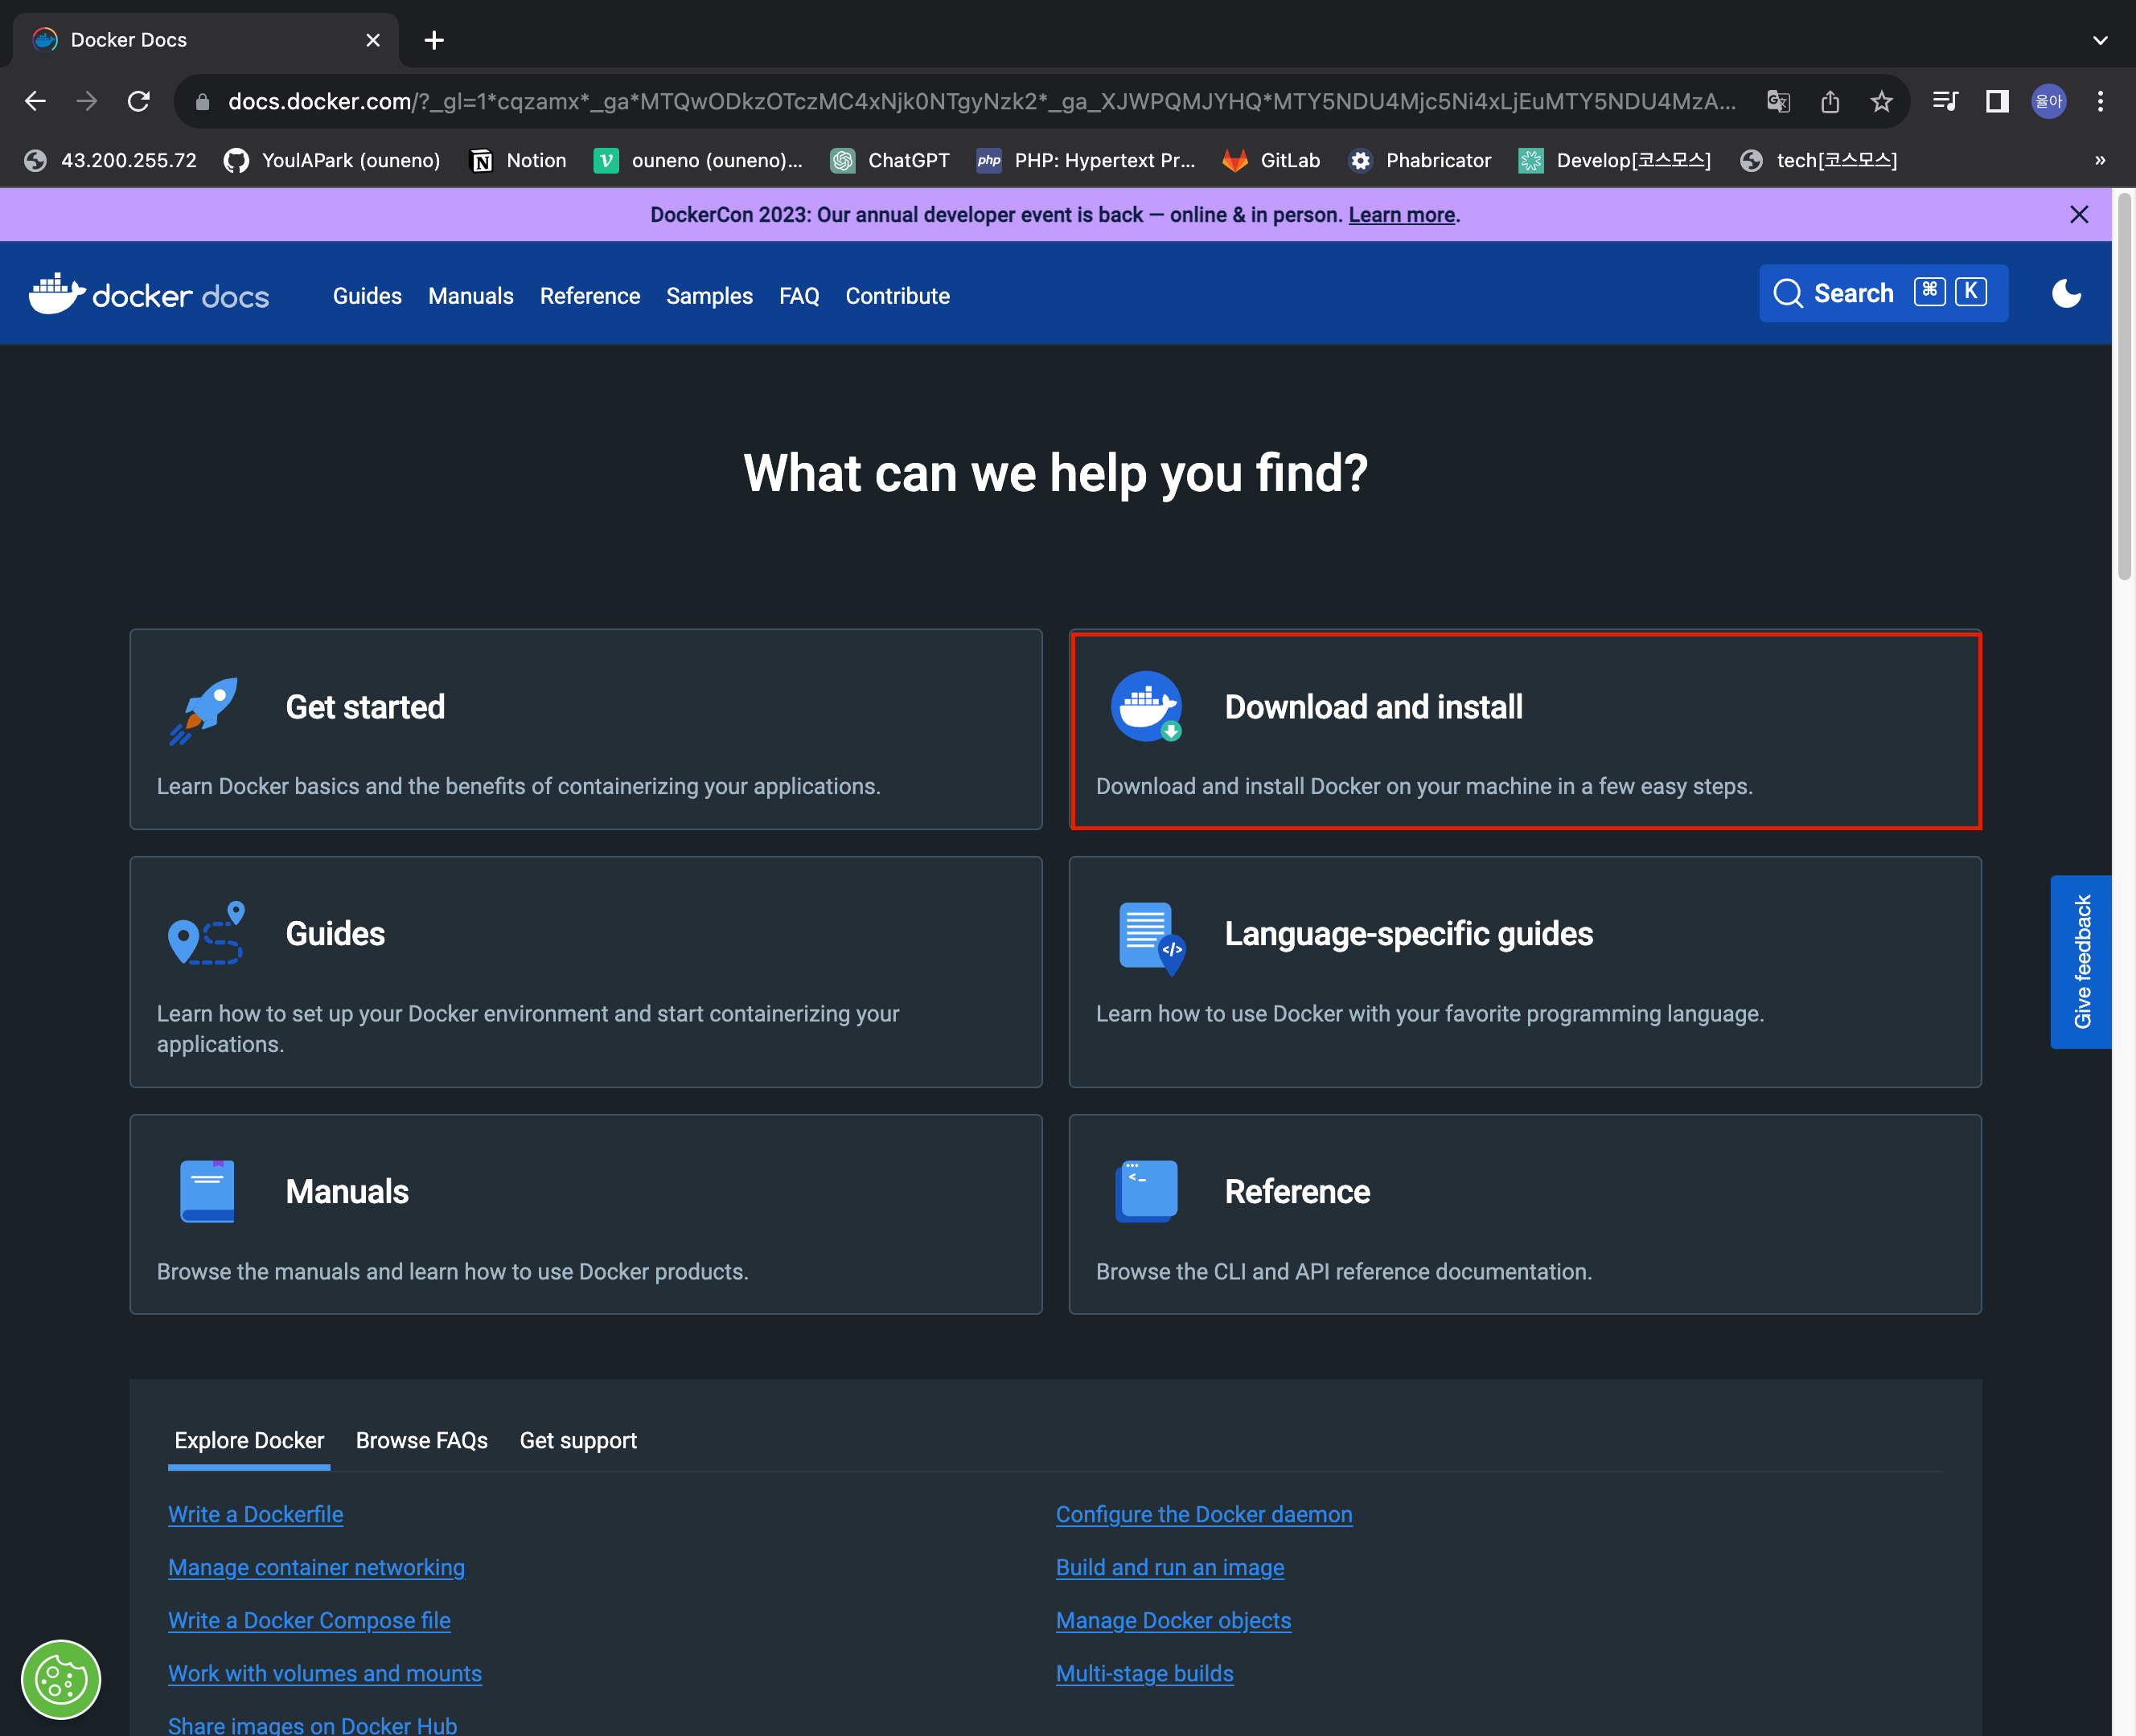
Task: Open the Notion bookmark
Action: pos(518,160)
